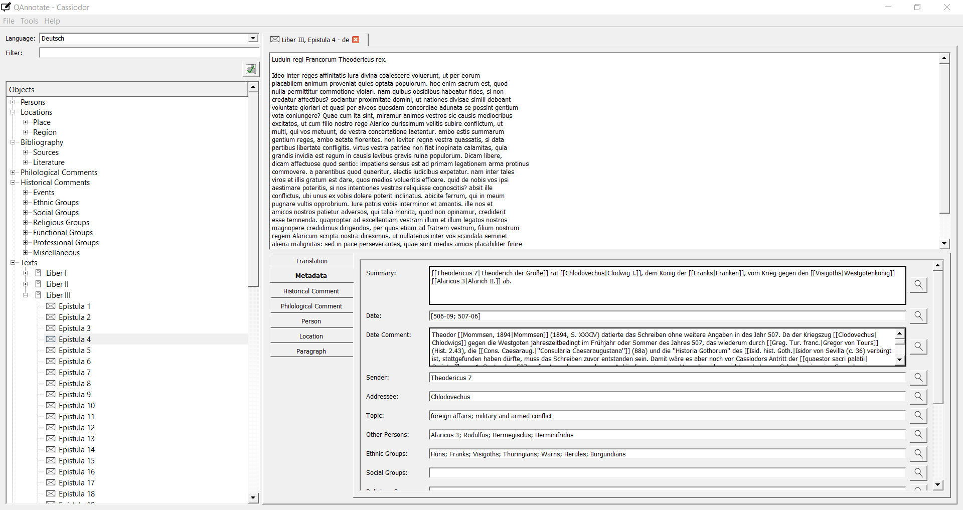Open the Tools menu

[29, 21]
